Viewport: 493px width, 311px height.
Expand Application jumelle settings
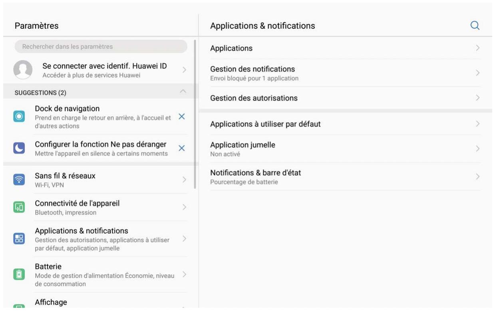click(344, 148)
